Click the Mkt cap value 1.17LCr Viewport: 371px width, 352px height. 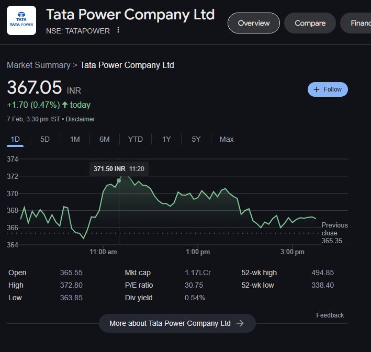coord(198,272)
